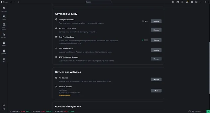Manage the 2FA Verification Strategy
This screenshot has height=113, width=210.
point(156,59)
